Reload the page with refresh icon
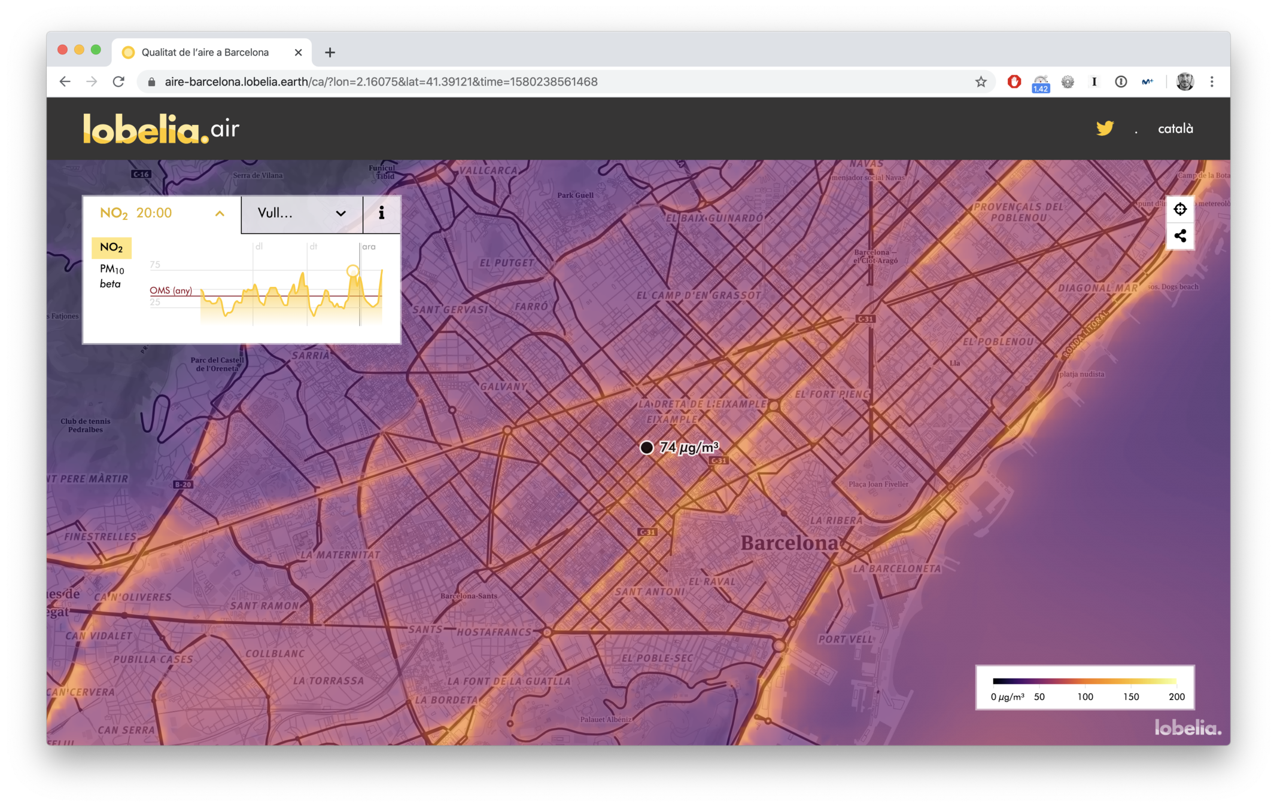The image size is (1277, 807). click(118, 82)
